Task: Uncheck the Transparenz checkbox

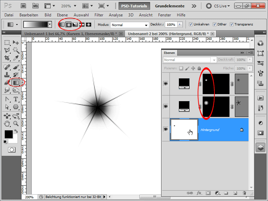Action: (x=231, y=24)
